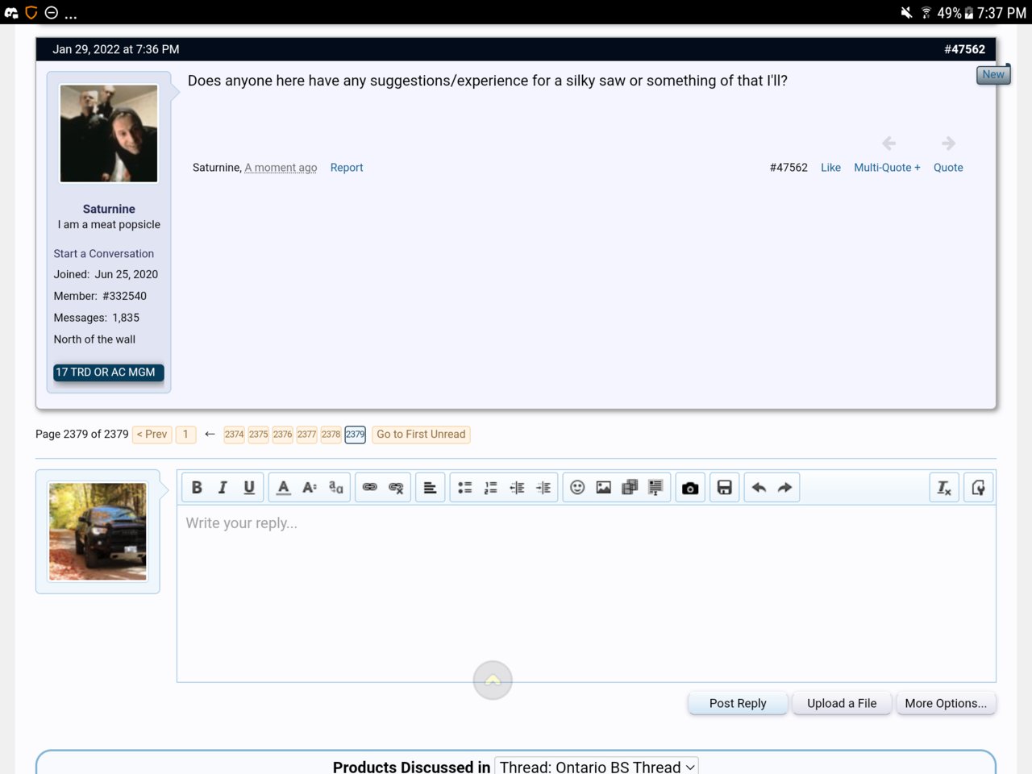Click the Post Reply button
Screen dimensions: 1032x774
pyautogui.click(x=738, y=703)
